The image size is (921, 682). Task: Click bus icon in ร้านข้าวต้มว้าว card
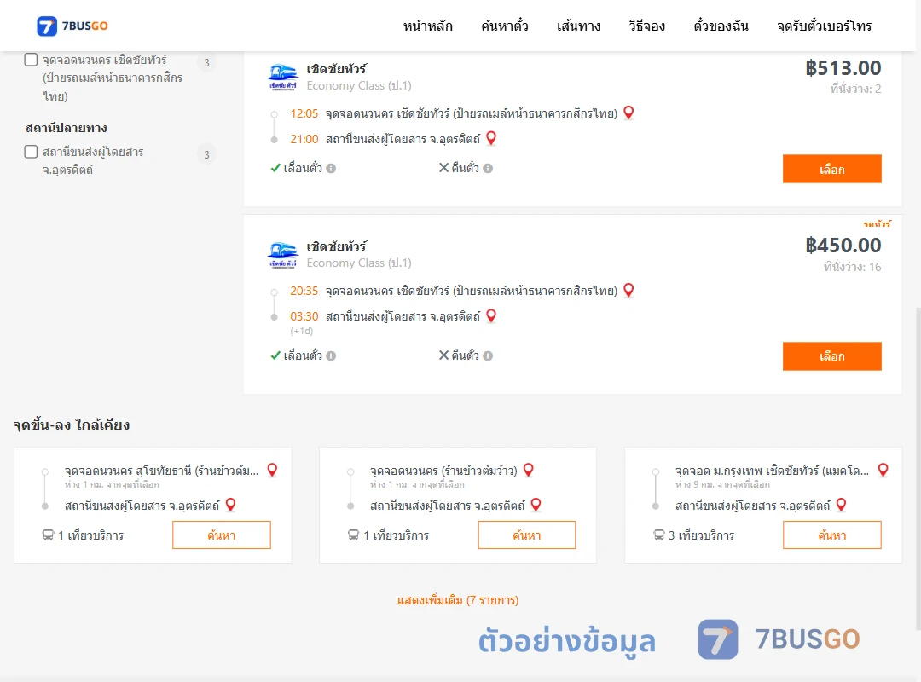tap(354, 535)
